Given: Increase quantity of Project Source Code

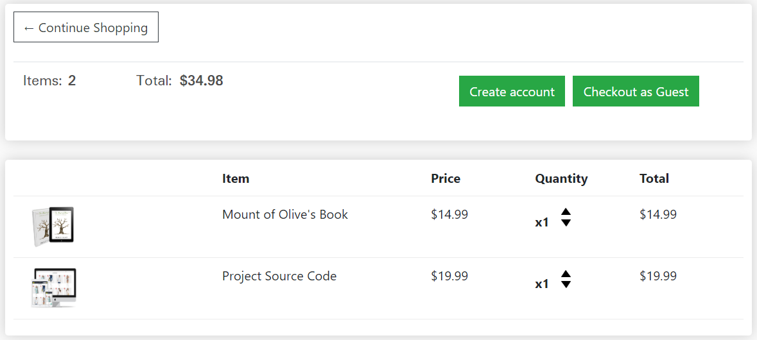Looking at the screenshot, I should coord(566,273).
